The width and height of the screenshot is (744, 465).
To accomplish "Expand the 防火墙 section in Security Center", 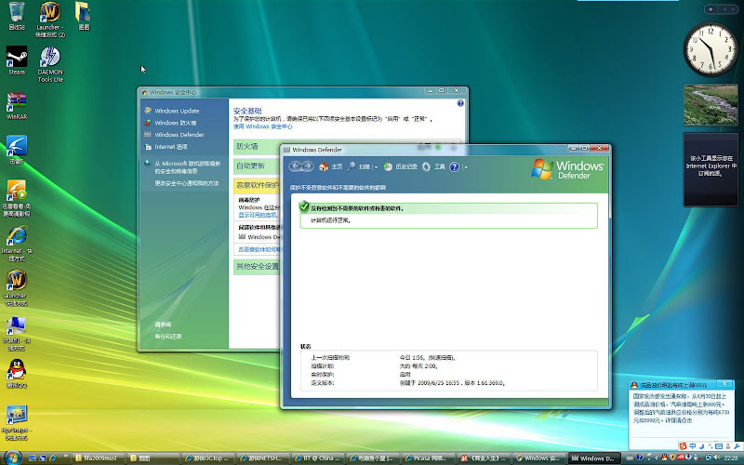I will click(257, 147).
